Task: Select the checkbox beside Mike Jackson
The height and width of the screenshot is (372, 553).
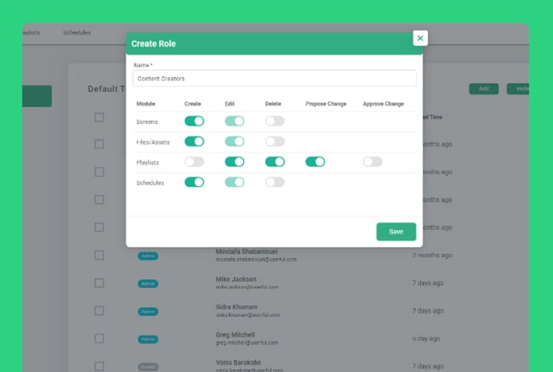Action: [x=99, y=283]
